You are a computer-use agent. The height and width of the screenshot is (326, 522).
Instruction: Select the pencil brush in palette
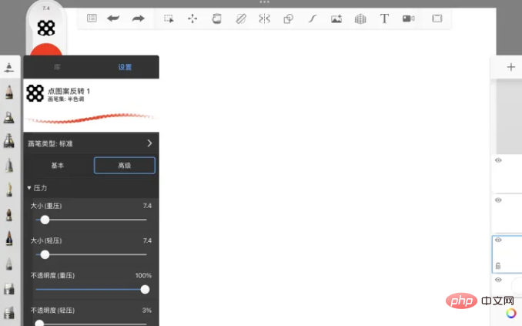9,92
